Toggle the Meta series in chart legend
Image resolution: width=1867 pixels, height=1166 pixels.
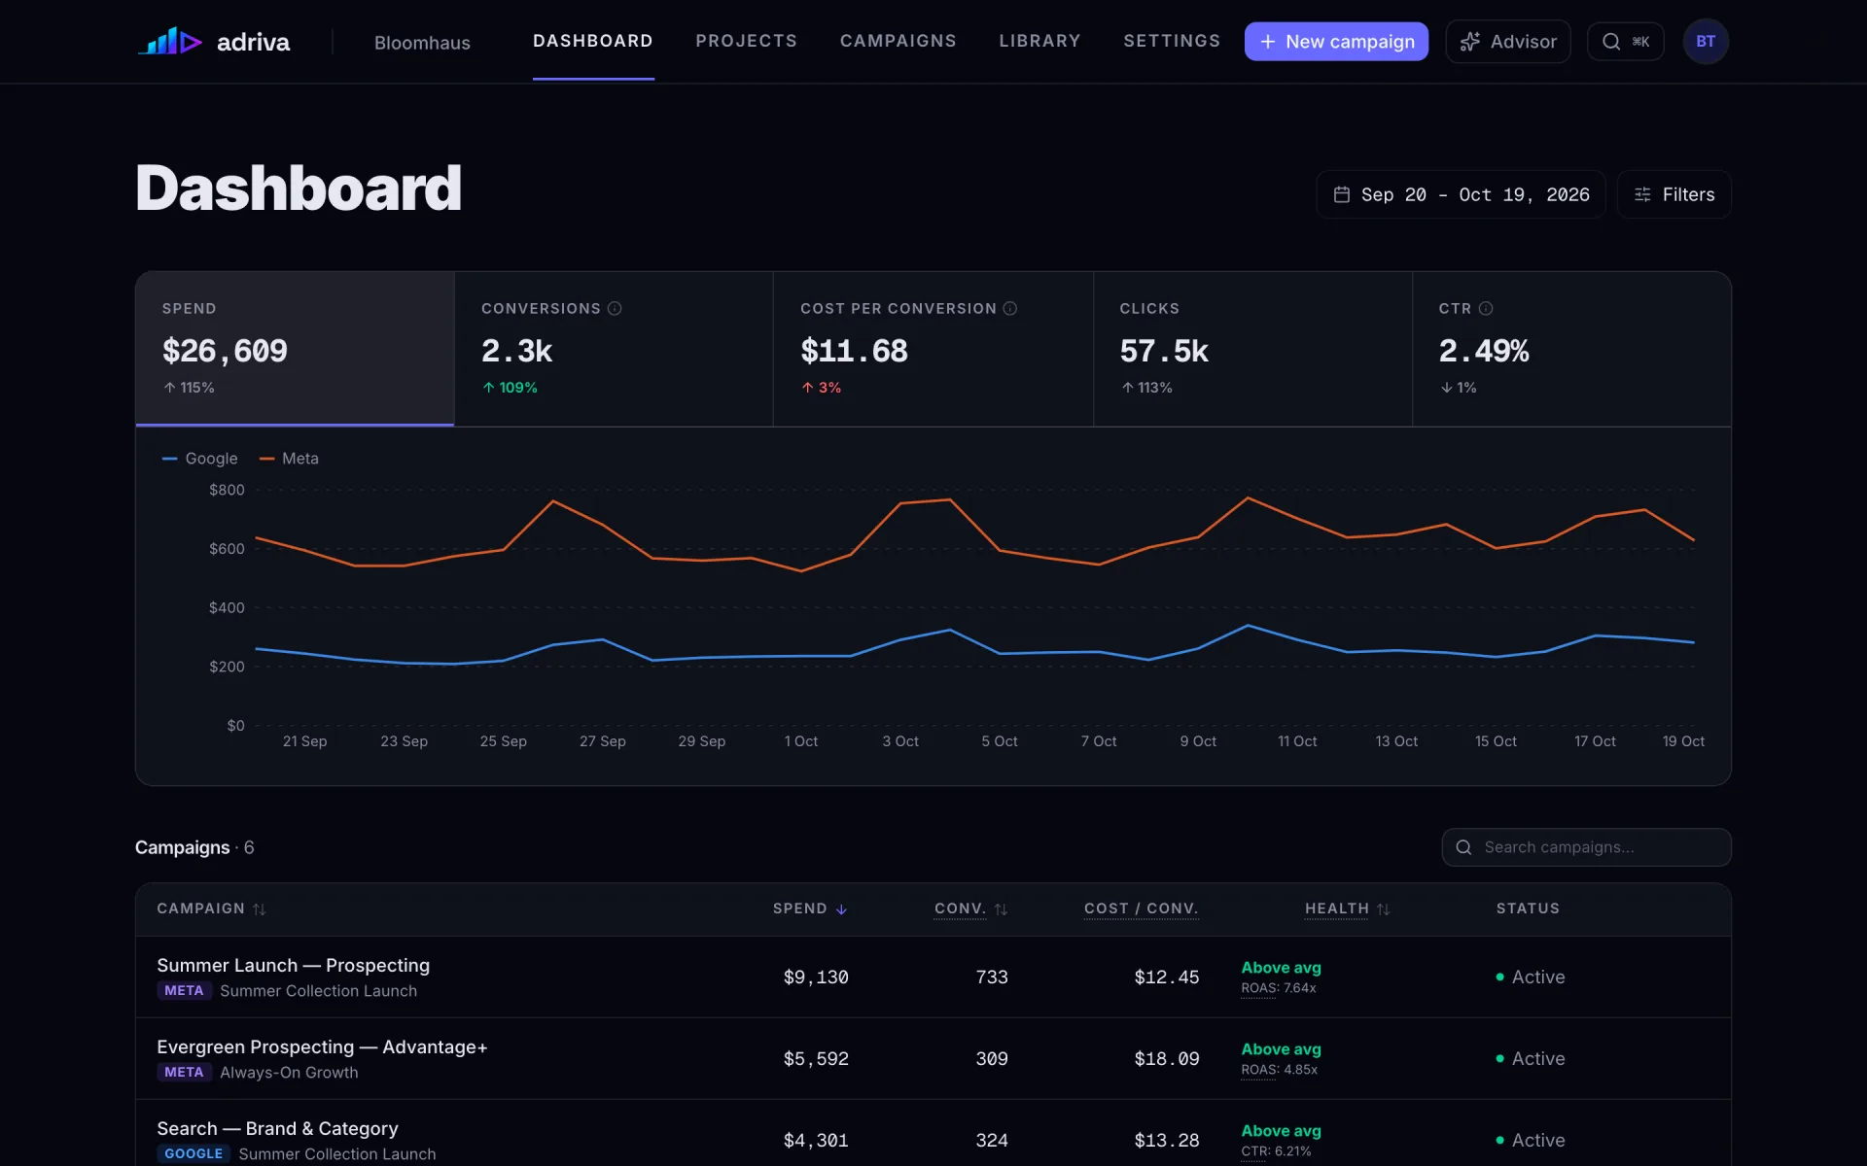289,459
